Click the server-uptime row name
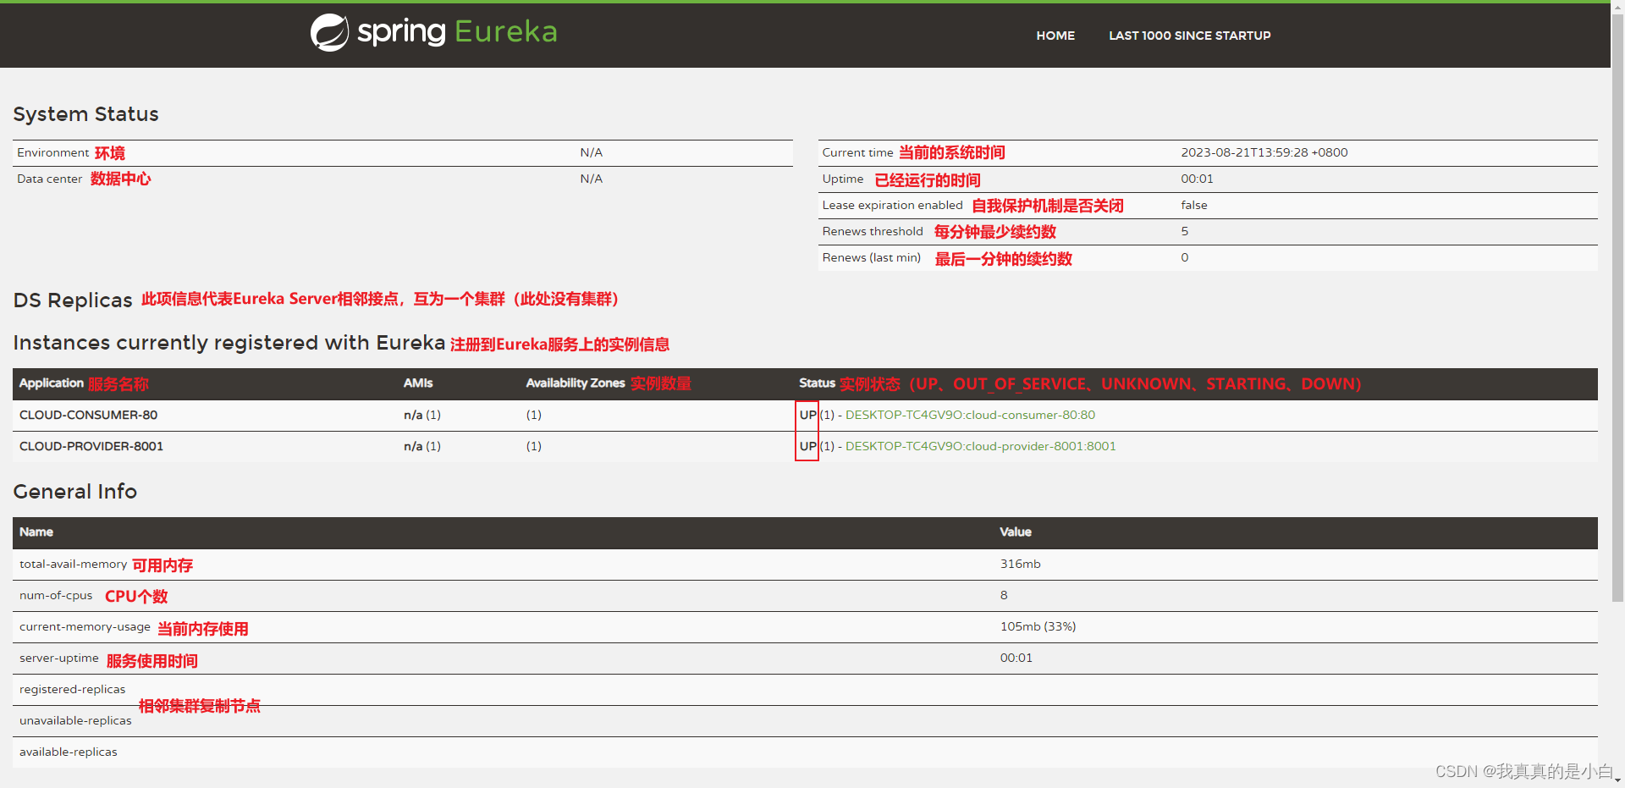 tap(58, 658)
